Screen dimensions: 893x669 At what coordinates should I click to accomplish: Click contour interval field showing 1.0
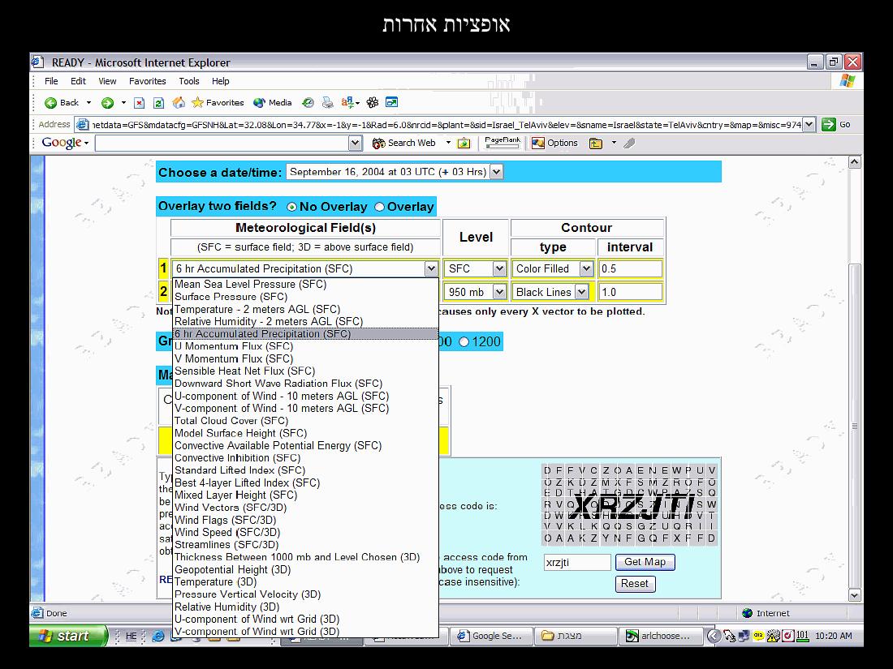(631, 292)
